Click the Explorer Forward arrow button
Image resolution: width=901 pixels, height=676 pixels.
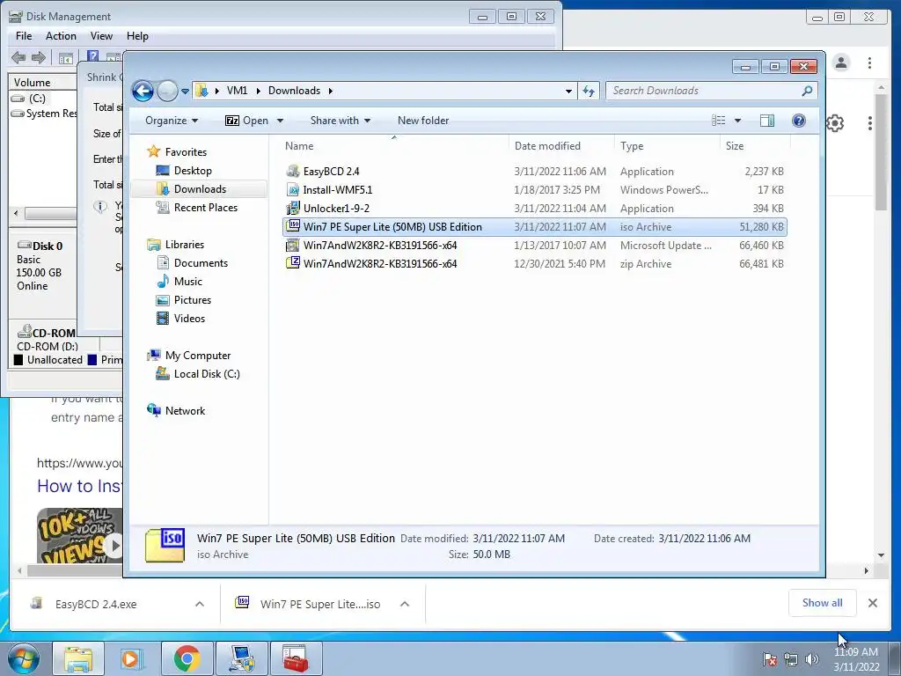coord(167,91)
